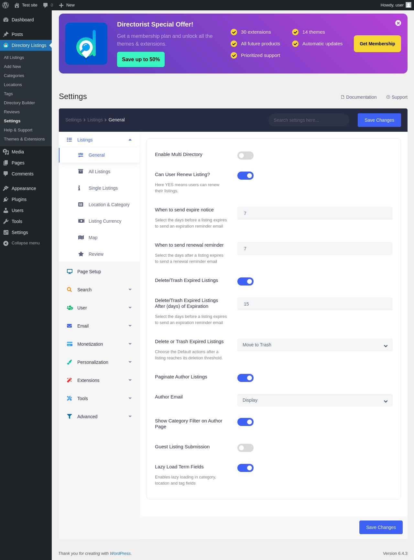Click the Media icon in sidebar

point(6,152)
